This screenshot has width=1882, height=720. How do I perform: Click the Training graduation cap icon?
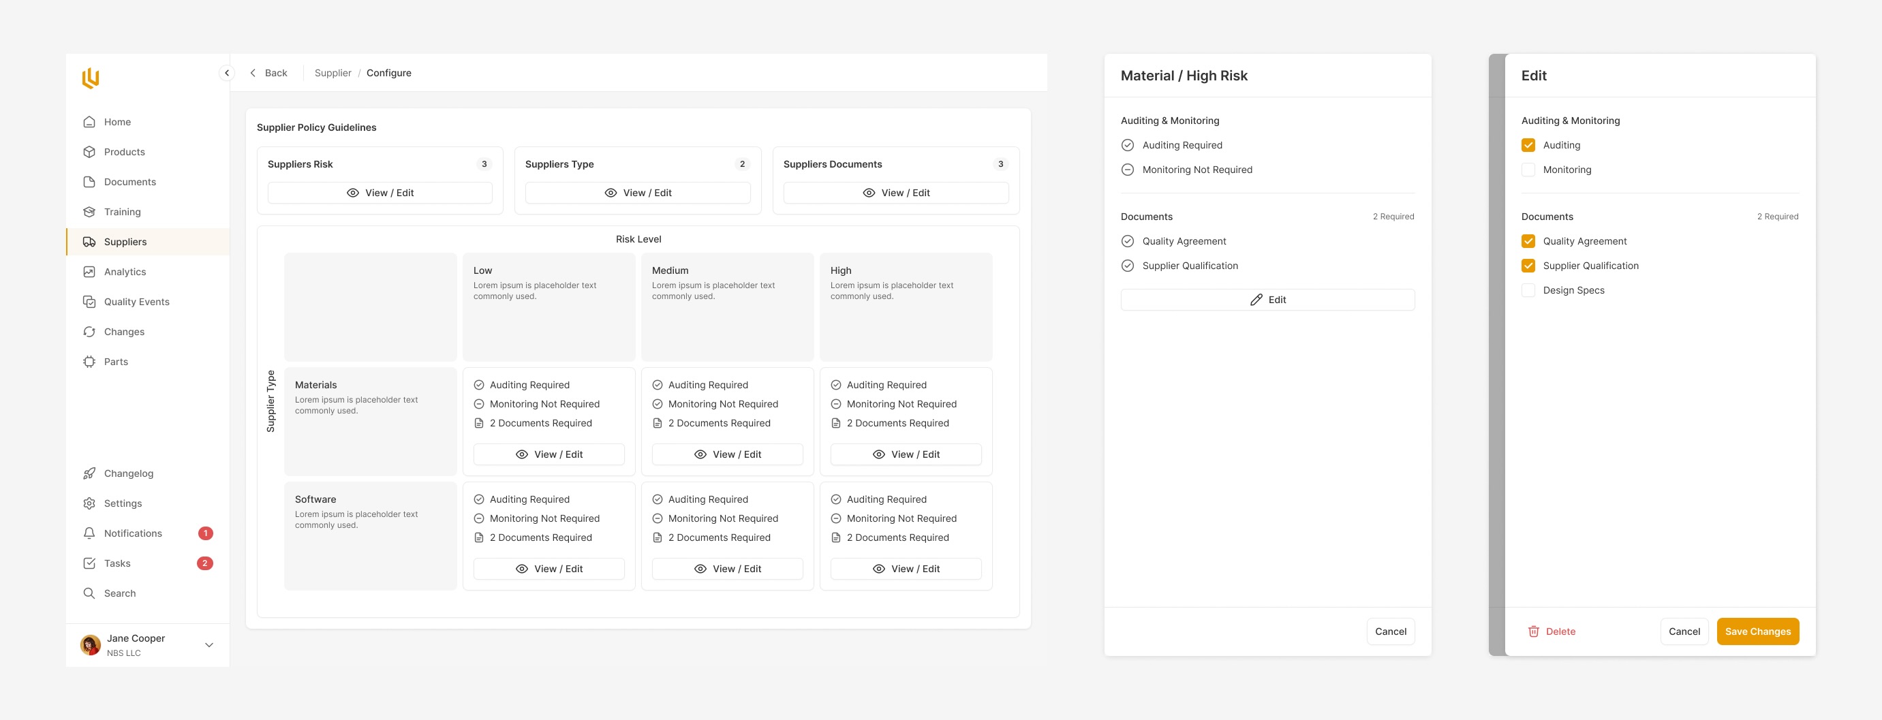pyautogui.click(x=89, y=212)
